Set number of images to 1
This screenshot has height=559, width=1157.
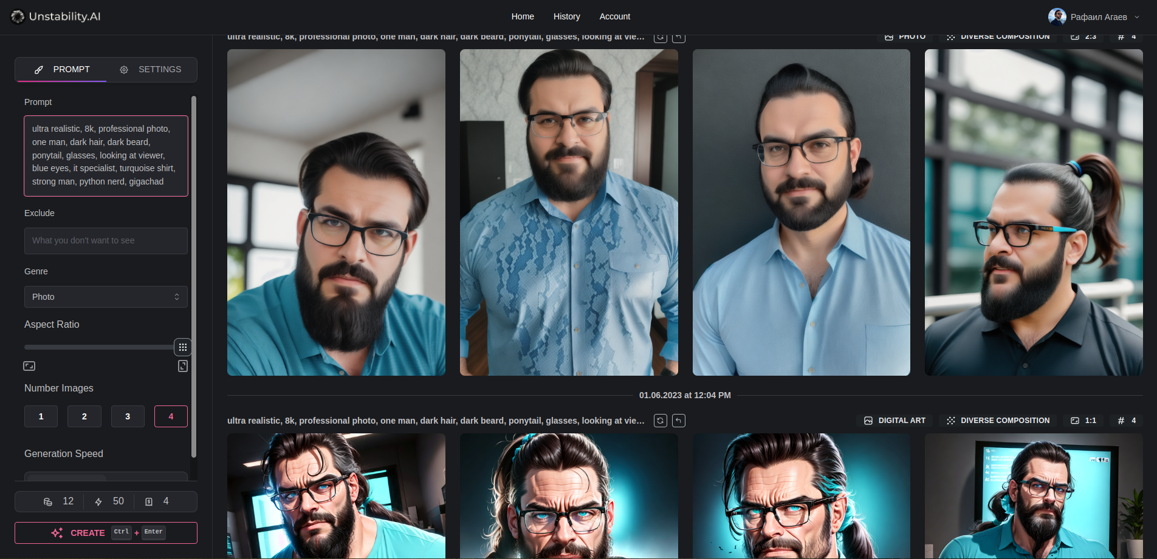(41, 416)
